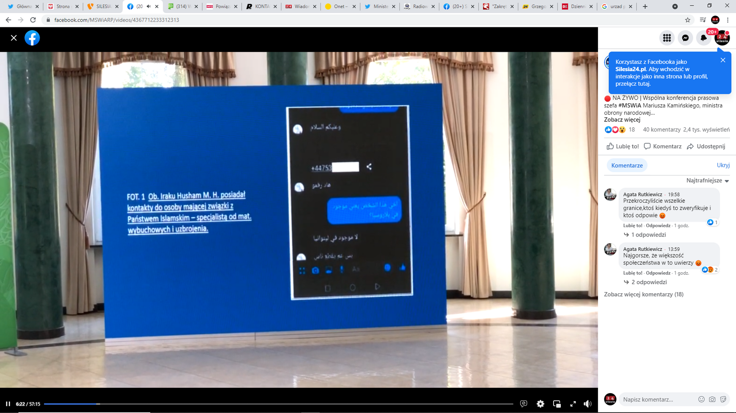This screenshot has height=413, width=736.
Task: Go forward in the browser
Action: tap(21, 20)
